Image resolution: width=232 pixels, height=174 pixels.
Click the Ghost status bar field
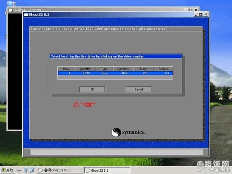point(116,152)
